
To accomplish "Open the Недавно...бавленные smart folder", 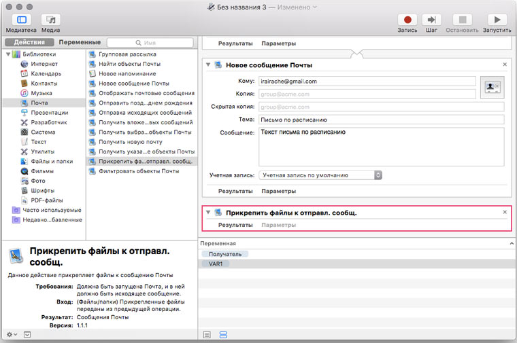I will coord(52,220).
